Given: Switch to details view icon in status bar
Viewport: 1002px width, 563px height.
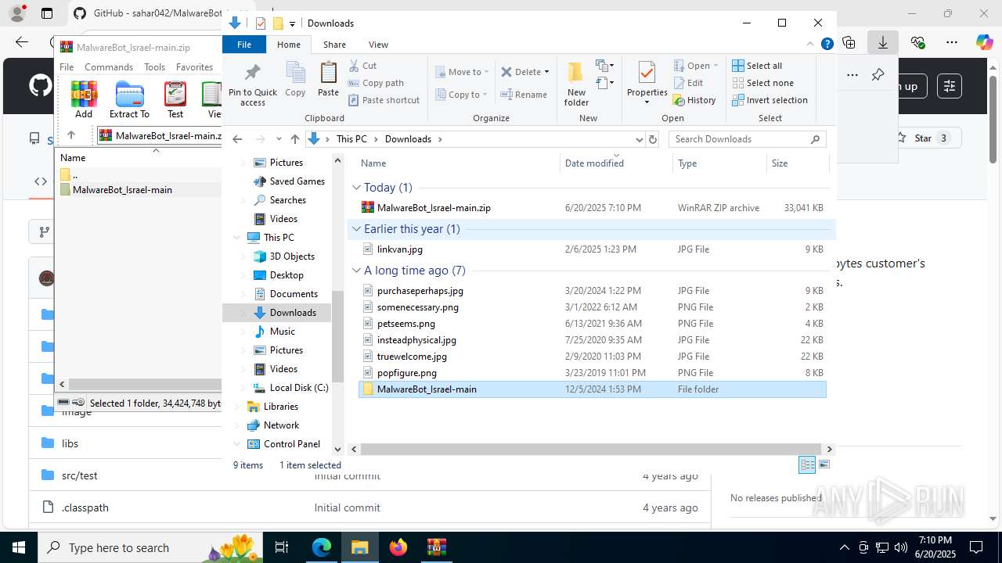Looking at the screenshot, I should (807, 465).
